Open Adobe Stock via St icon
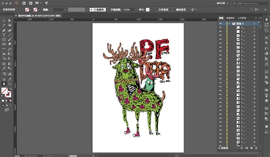270x157 pixels. click(x=31, y=3)
